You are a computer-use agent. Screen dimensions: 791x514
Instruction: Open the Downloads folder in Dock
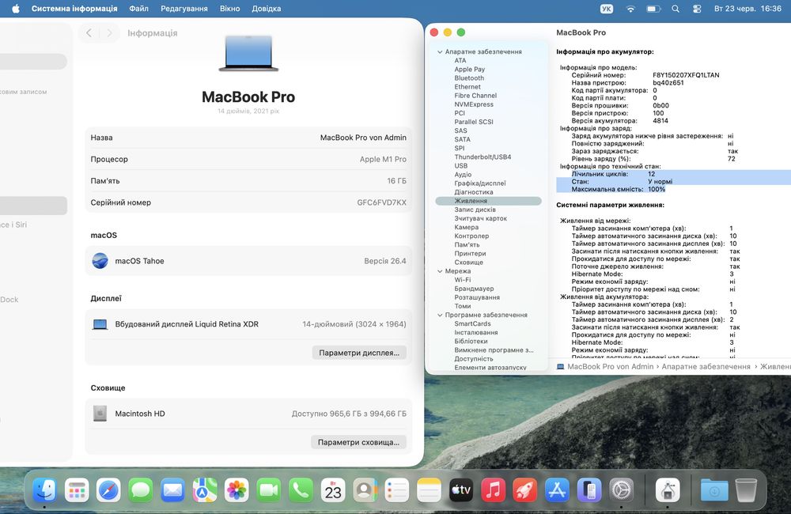click(714, 489)
